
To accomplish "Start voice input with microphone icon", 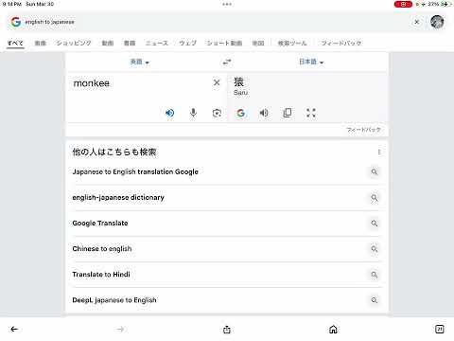I will coord(193,113).
